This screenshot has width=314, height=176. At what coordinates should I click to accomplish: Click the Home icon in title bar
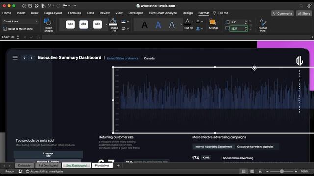(x=24, y=6)
